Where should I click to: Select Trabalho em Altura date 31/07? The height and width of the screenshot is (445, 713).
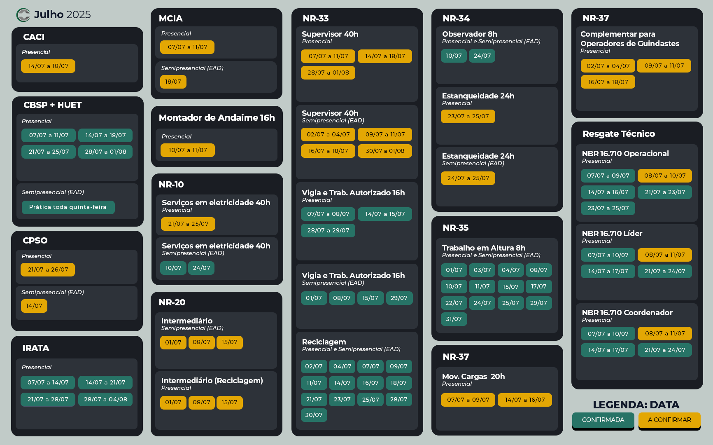pyautogui.click(x=454, y=319)
